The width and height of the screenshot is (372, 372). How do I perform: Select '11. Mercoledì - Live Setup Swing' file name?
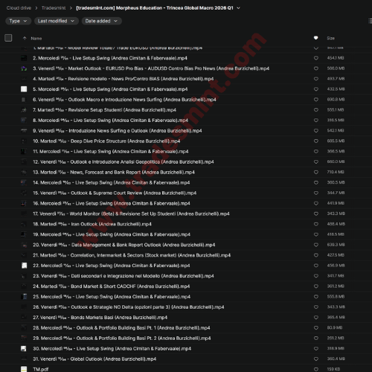(x=111, y=152)
